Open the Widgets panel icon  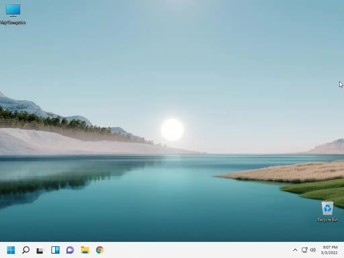[55, 250]
